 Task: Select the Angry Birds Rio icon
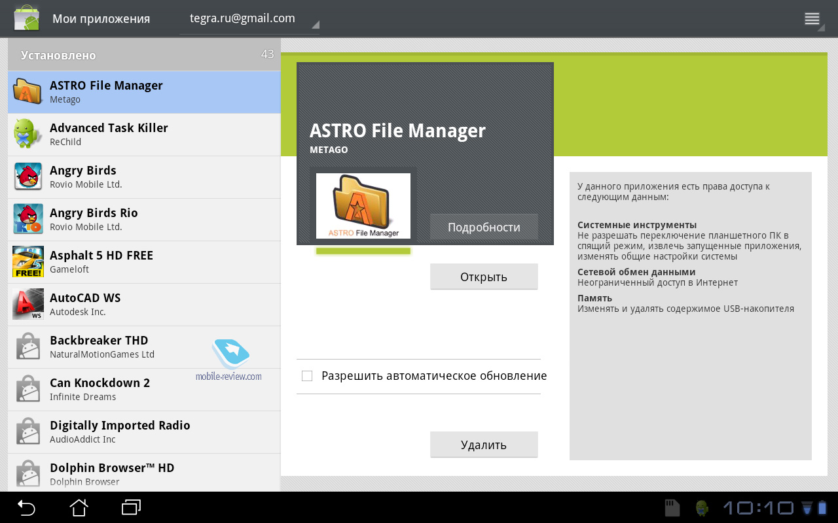click(28, 219)
